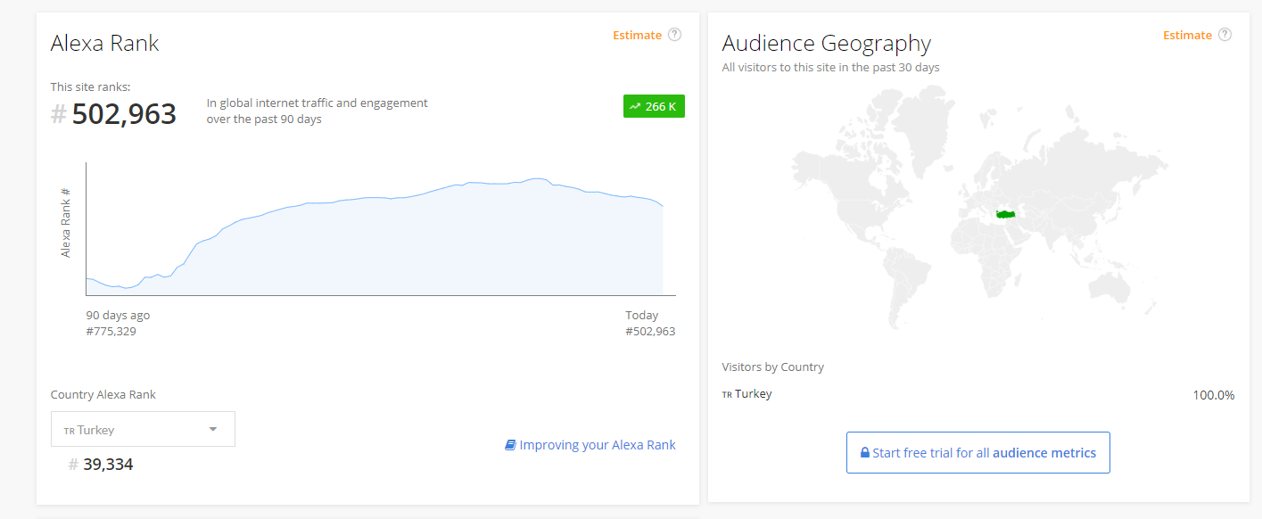Viewport: 1262px width, 519px height.
Task: Open the Turkey country rank dropdown
Action: (143, 429)
